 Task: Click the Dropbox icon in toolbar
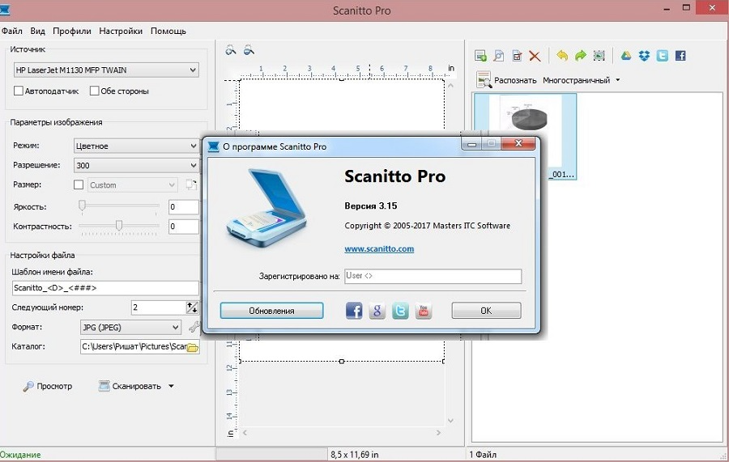pos(644,56)
